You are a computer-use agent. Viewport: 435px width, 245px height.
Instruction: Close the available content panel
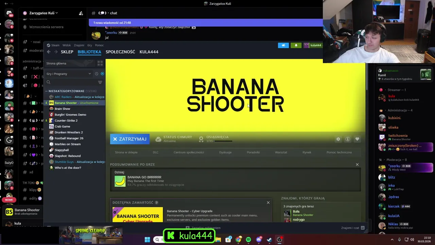[x=268, y=202]
